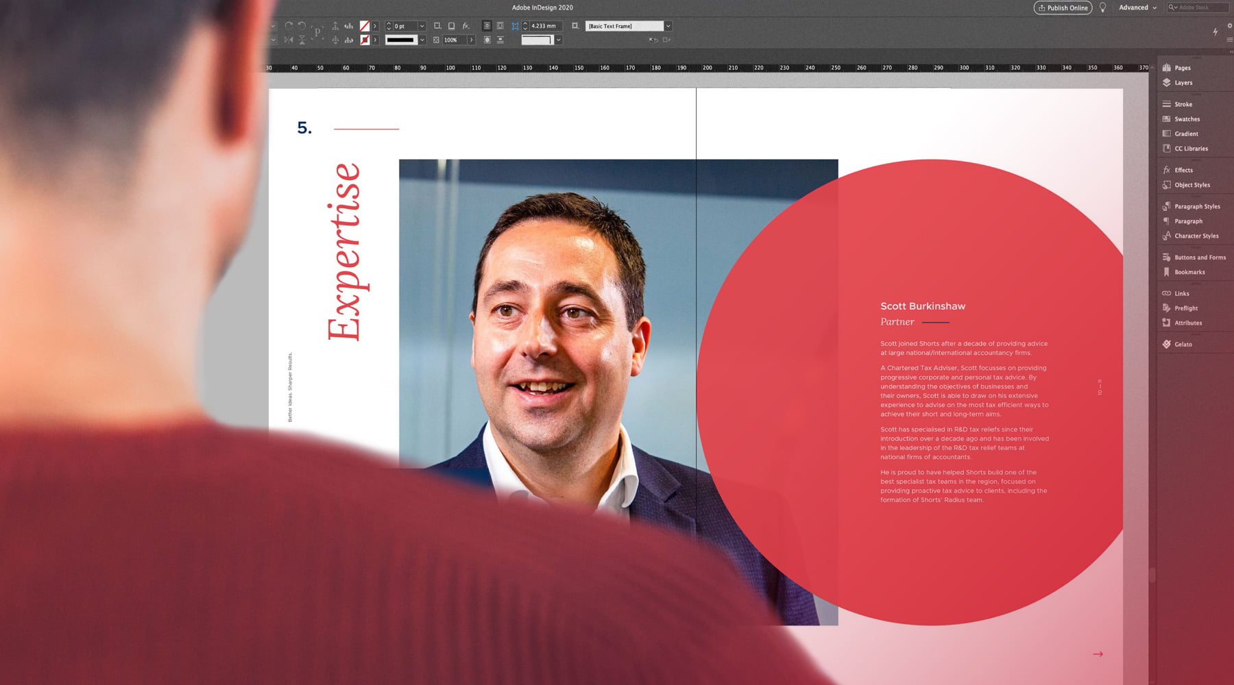Toggle the wrap-around-bounding-box button
The height and width of the screenshot is (685, 1234).
coord(500,26)
